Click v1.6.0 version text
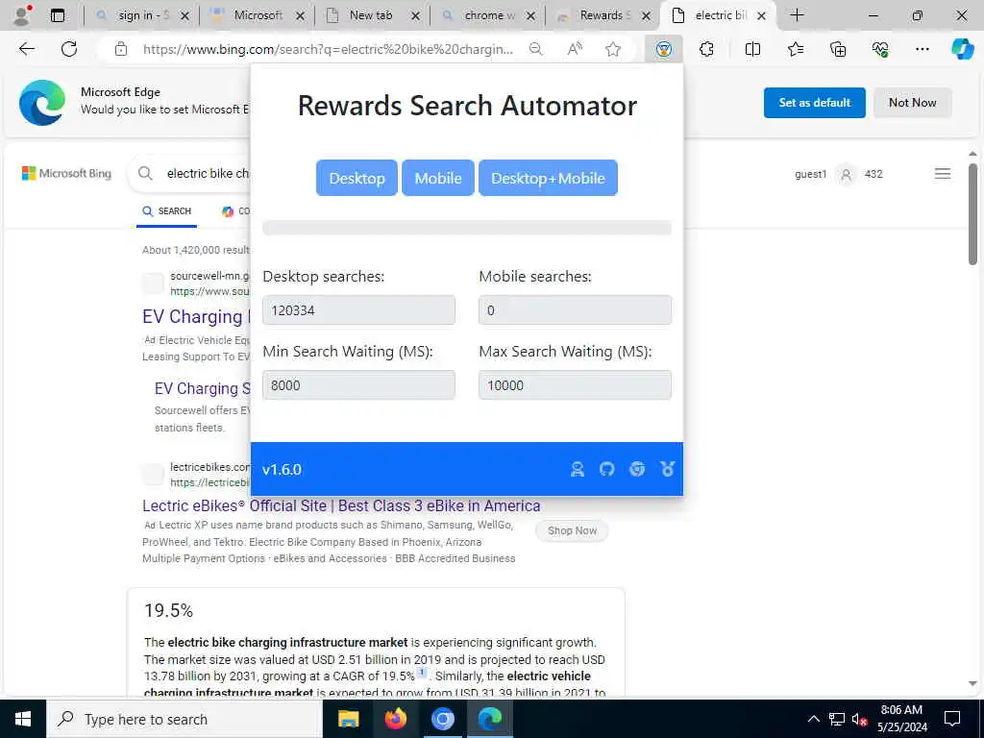This screenshot has width=984, height=738. 282,469
